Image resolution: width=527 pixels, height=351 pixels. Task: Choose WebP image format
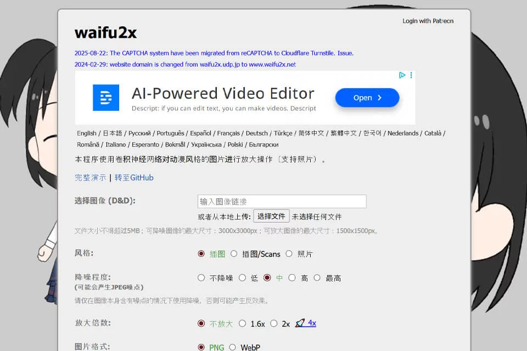(x=232, y=347)
